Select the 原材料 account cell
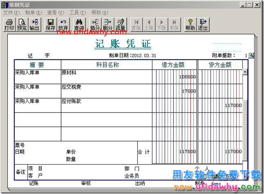The image size is (264, 194). coord(107,77)
